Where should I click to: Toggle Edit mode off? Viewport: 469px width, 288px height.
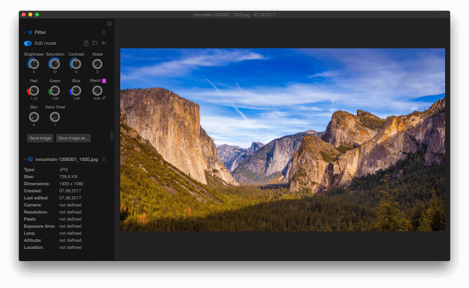[x=27, y=43]
